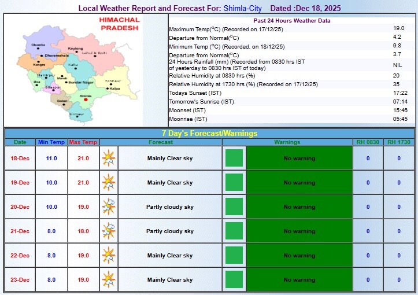Click the green warning square for 23-Dec
Viewport: 418px width, 295px height.
click(x=234, y=280)
